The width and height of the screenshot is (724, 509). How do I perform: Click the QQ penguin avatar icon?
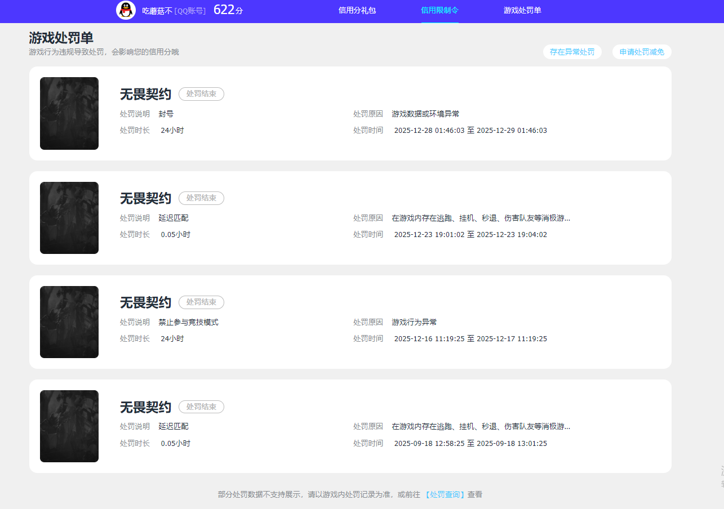[x=126, y=10]
